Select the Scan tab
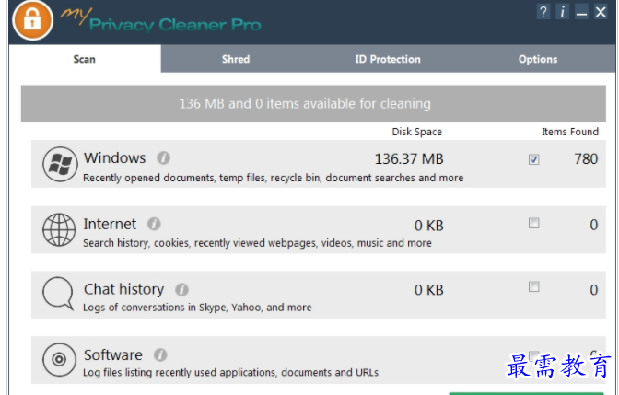Screen dimensions: 619x395 pos(85,59)
